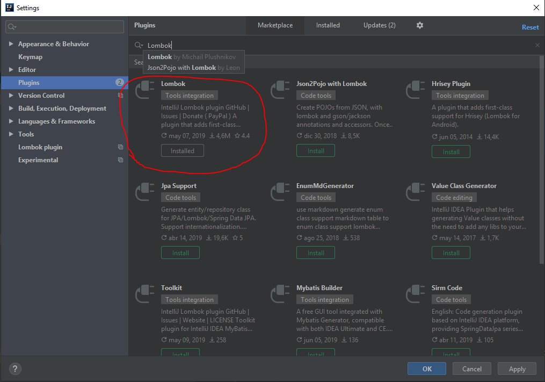The image size is (545, 382).
Task: Click the EnumMdGenerator plugin icon
Action: (x=280, y=192)
